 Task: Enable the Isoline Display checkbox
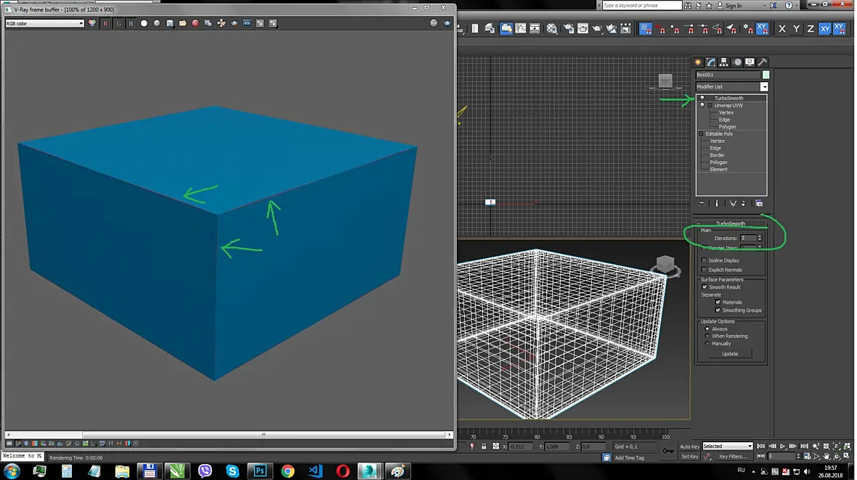click(704, 261)
